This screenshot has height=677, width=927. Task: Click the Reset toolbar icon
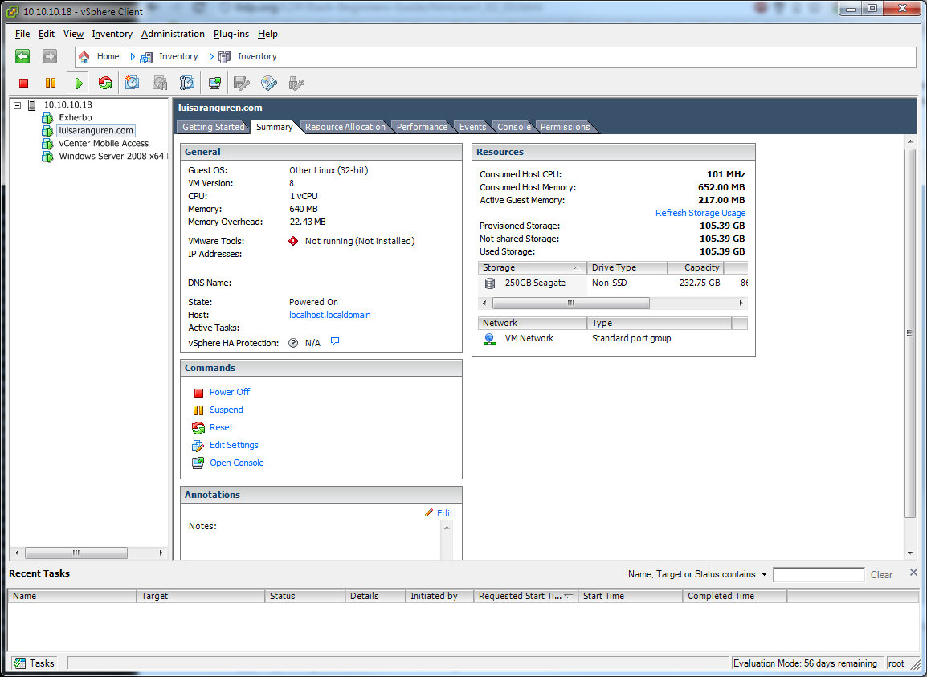pyautogui.click(x=105, y=83)
